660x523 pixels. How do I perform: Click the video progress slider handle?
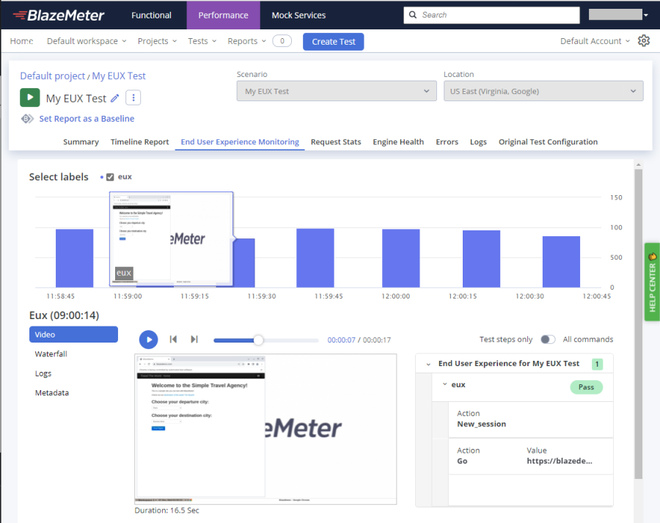[258, 340]
